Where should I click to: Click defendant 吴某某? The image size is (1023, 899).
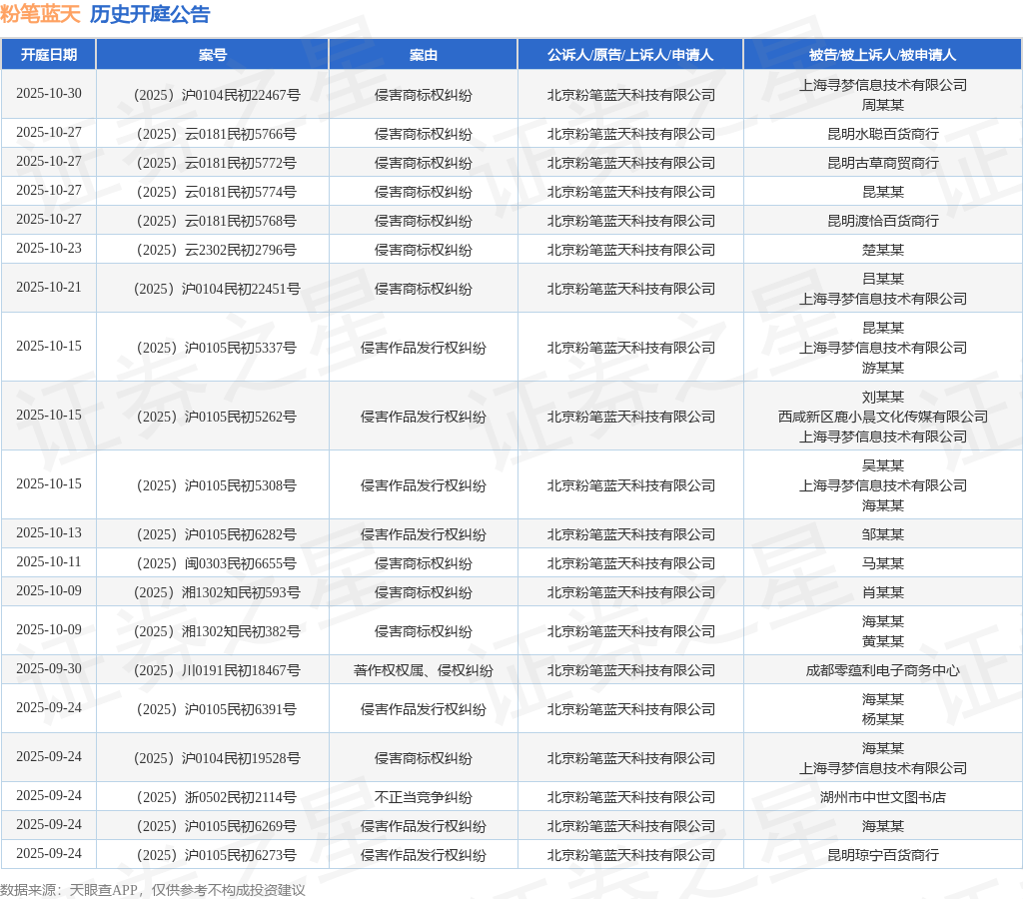(883, 465)
